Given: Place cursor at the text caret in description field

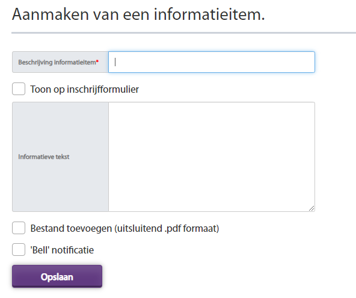Looking at the screenshot, I should point(115,62).
